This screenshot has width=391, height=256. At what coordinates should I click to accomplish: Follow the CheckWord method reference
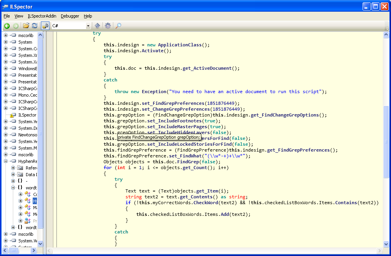click(206, 203)
